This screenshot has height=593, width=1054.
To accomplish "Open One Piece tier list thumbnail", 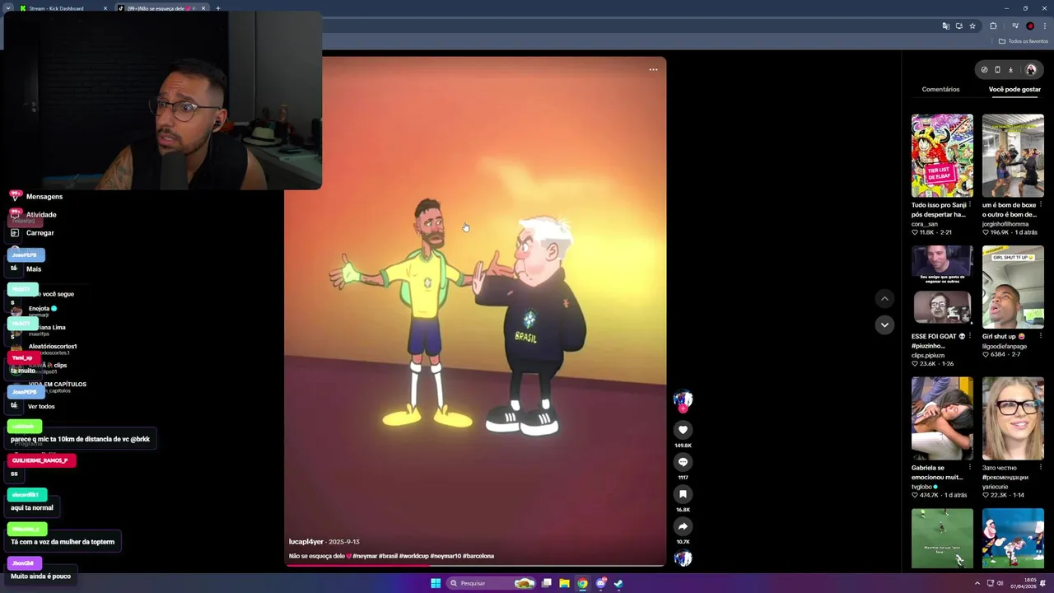I will pyautogui.click(x=942, y=156).
